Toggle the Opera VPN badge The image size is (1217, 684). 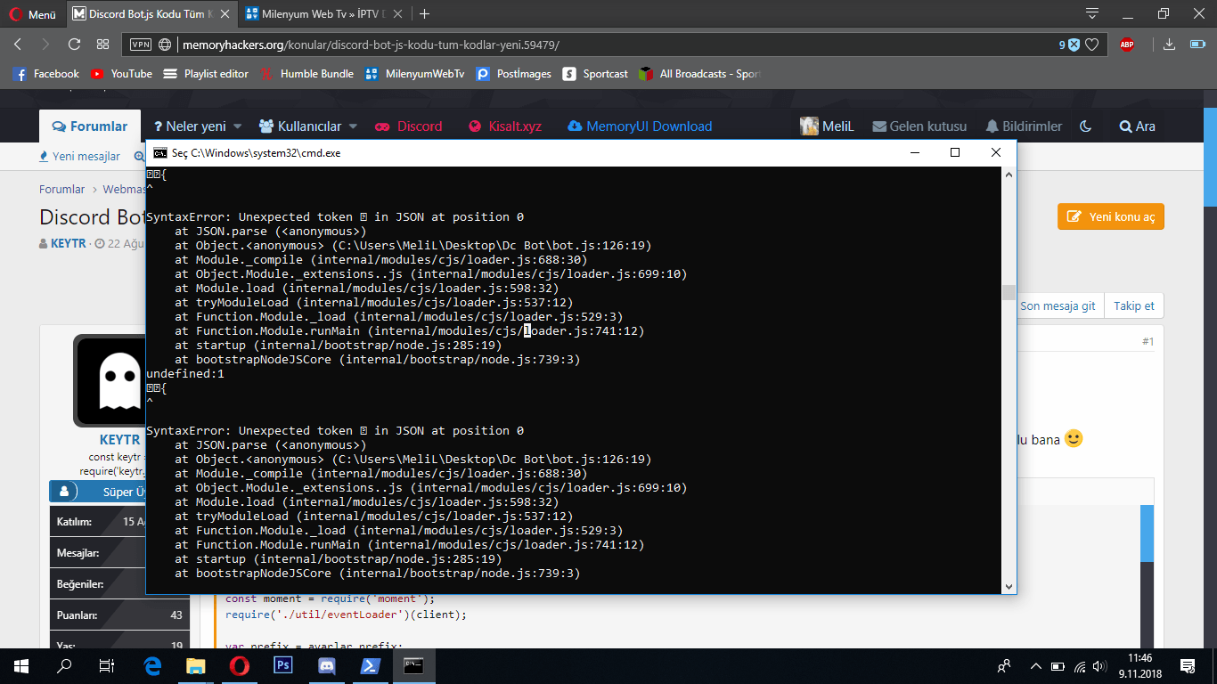click(x=141, y=45)
